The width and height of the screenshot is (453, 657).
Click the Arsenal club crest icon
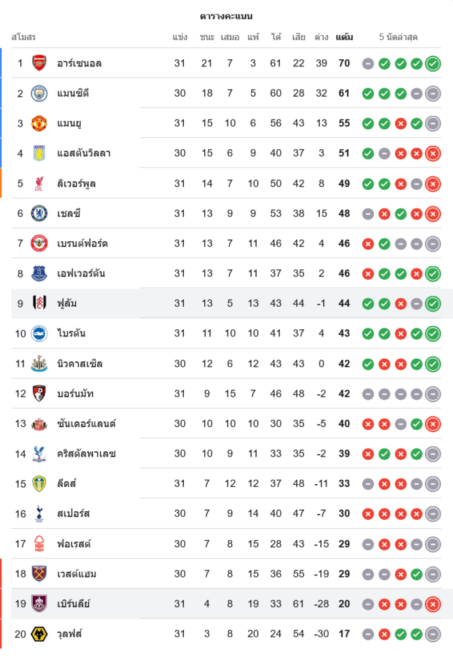pyautogui.click(x=39, y=63)
